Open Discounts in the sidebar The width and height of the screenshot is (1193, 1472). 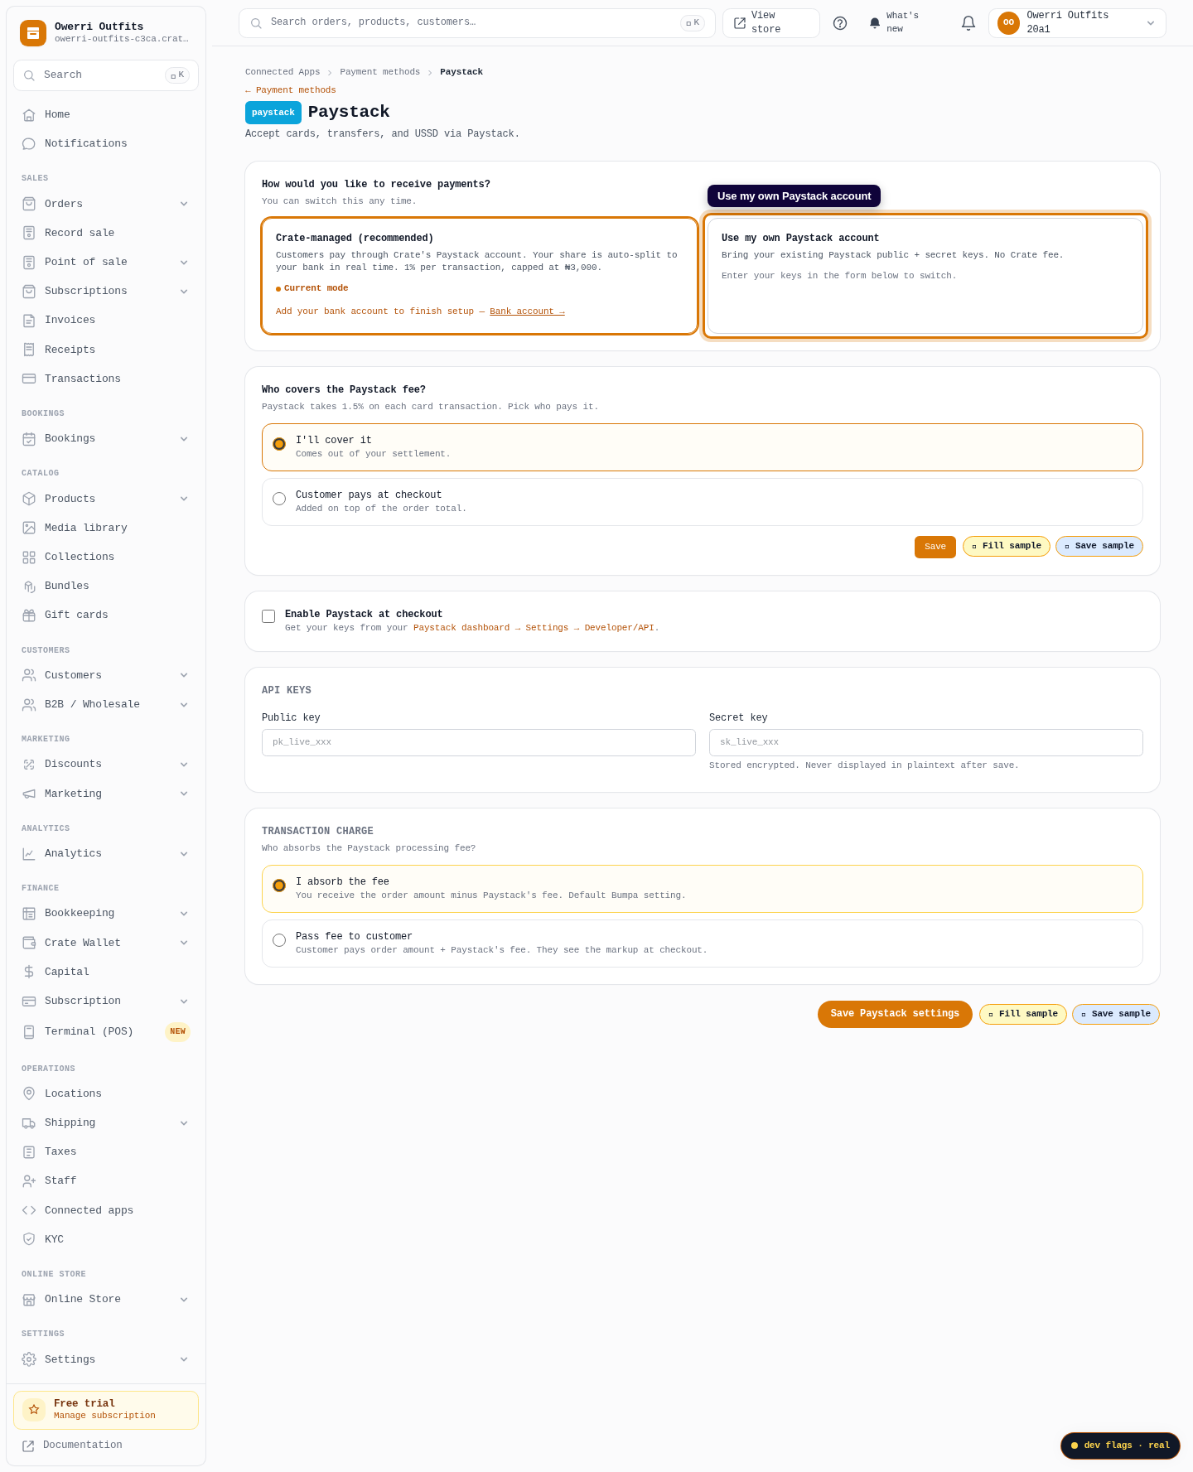[x=106, y=765]
